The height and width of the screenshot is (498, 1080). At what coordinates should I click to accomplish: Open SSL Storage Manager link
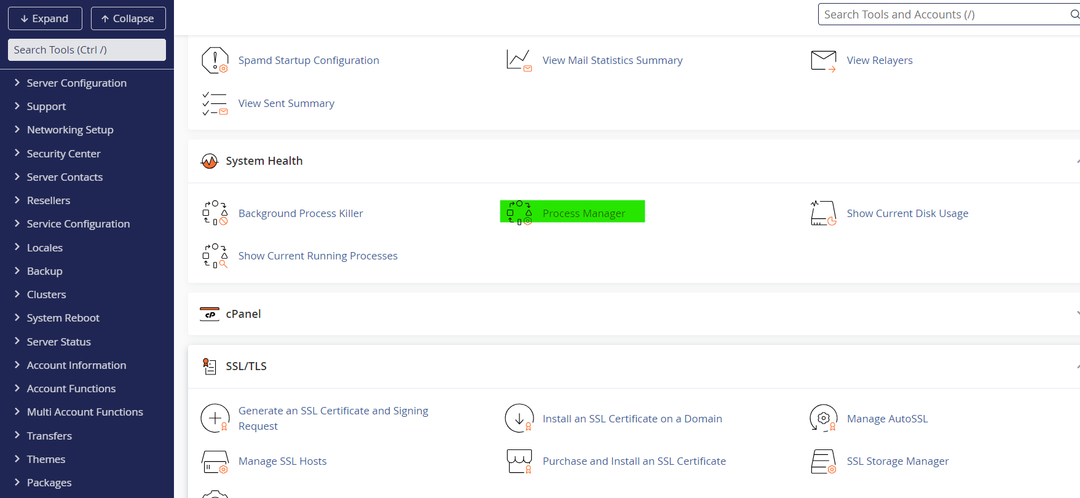897,461
